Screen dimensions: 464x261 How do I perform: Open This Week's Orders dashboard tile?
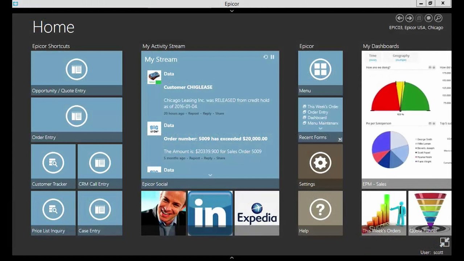pyautogui.click(x=384, y=213)
